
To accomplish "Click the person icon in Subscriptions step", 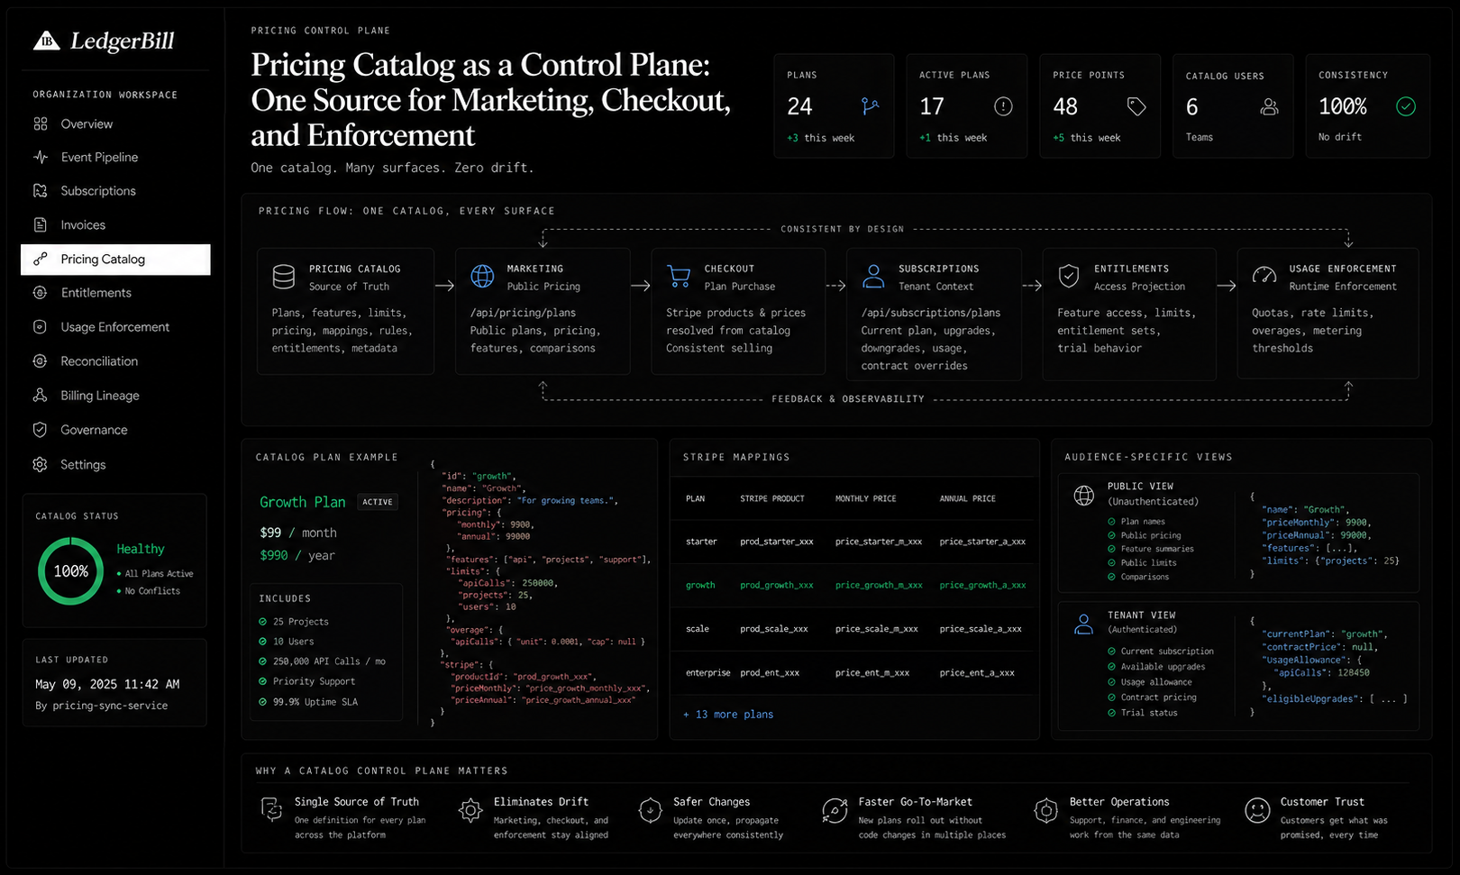I will (x=873, y=277).
